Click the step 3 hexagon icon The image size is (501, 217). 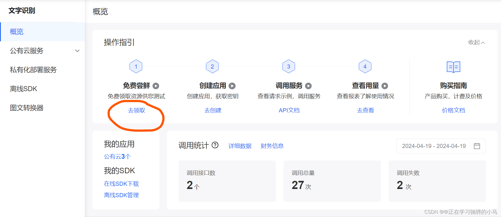click(289, 66)
